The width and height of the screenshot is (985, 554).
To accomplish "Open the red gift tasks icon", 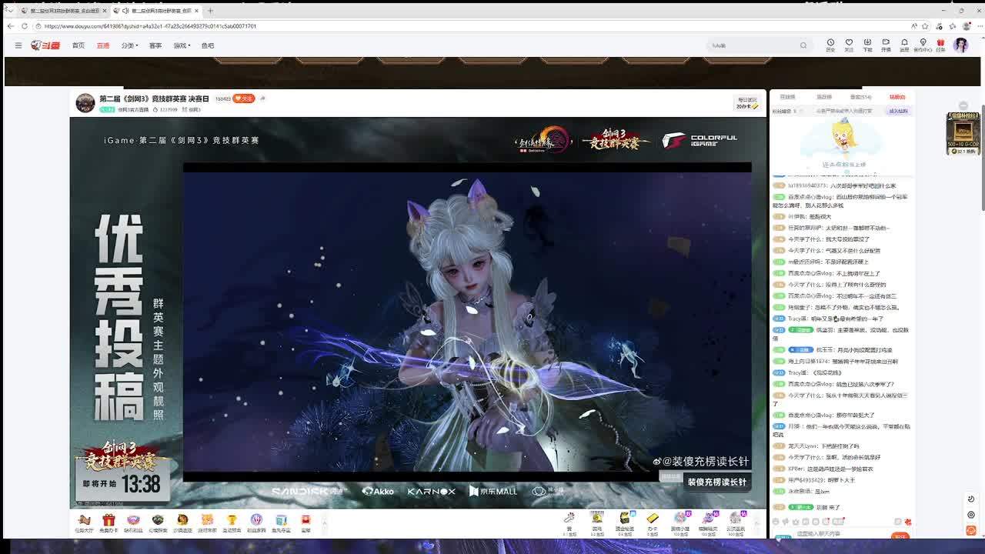I will (x=940, y=45).
